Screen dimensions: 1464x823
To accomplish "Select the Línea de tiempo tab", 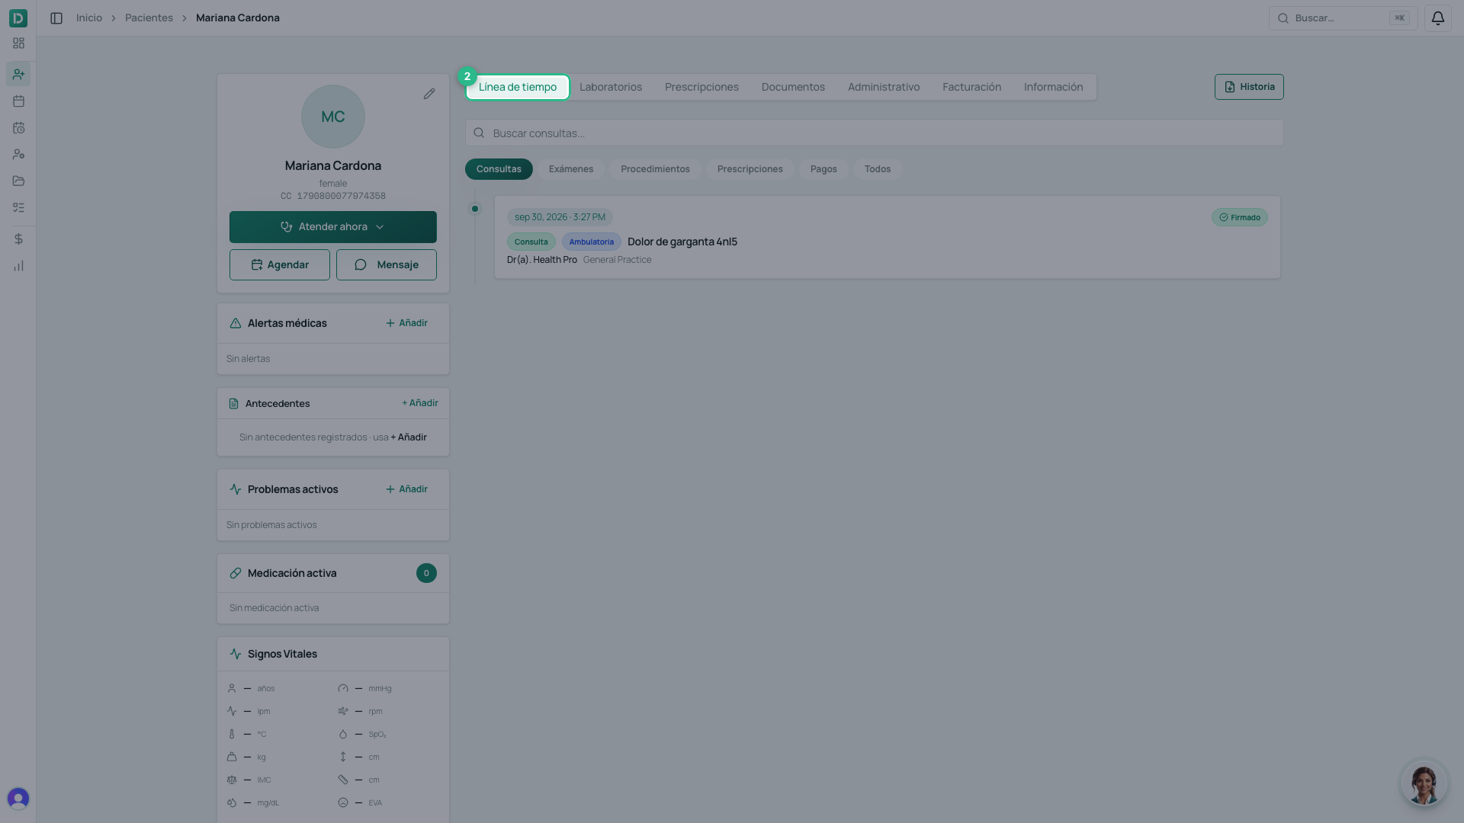I will pos(518,87).
